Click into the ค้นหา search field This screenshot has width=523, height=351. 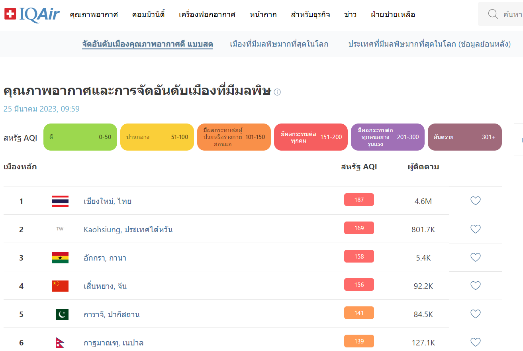pos(512,15)
